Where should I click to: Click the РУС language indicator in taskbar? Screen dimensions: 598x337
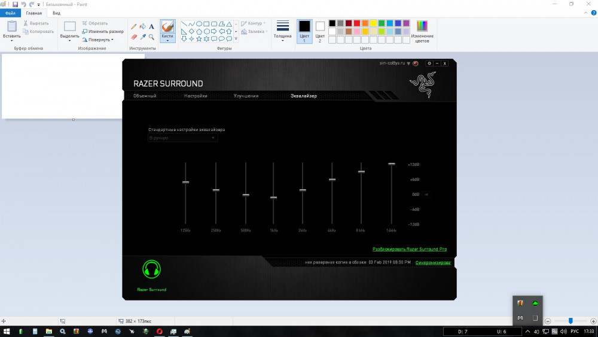point(575,331)
